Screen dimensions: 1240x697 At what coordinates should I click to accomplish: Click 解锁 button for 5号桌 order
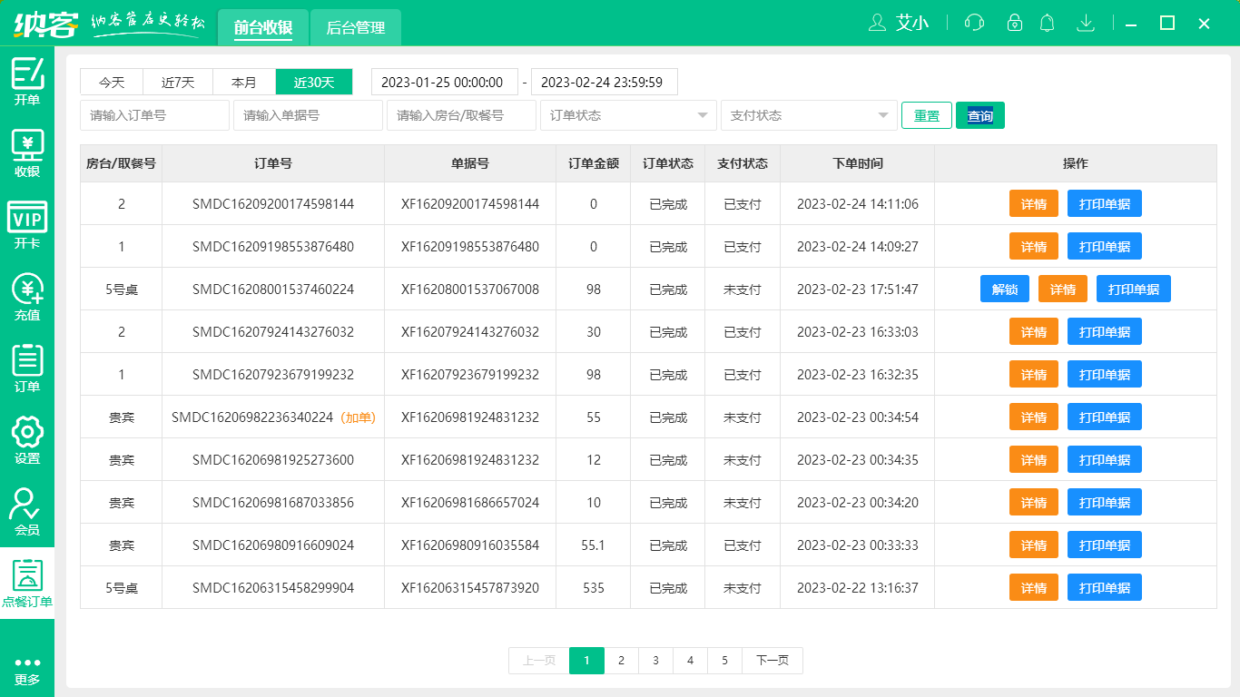tap(1004, 290)
